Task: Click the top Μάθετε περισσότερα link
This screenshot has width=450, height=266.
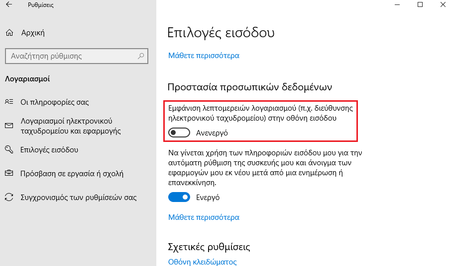Action: click(x=204, y=56)
